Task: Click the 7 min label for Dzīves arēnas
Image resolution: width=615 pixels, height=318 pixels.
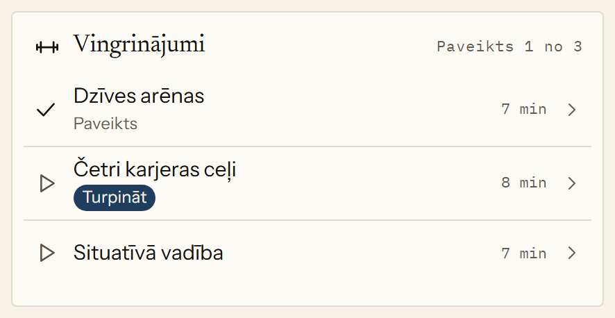Action: [x=523, y=109]
